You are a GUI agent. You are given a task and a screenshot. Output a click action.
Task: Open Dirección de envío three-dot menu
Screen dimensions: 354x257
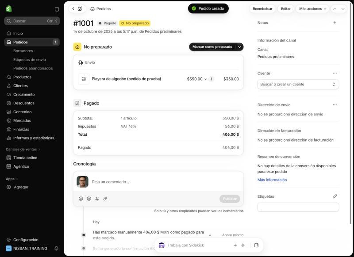click(335, 105)
